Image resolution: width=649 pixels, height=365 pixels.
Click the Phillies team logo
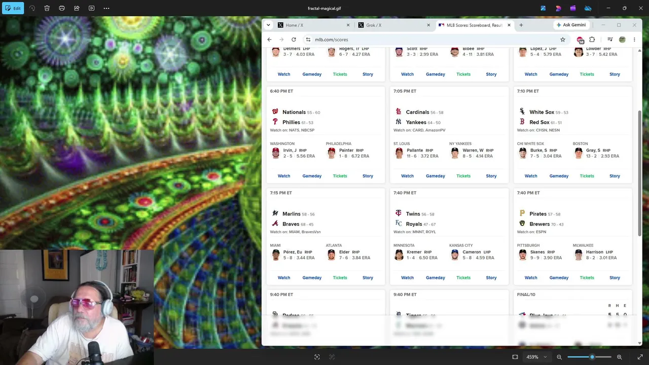click(275, 122)
